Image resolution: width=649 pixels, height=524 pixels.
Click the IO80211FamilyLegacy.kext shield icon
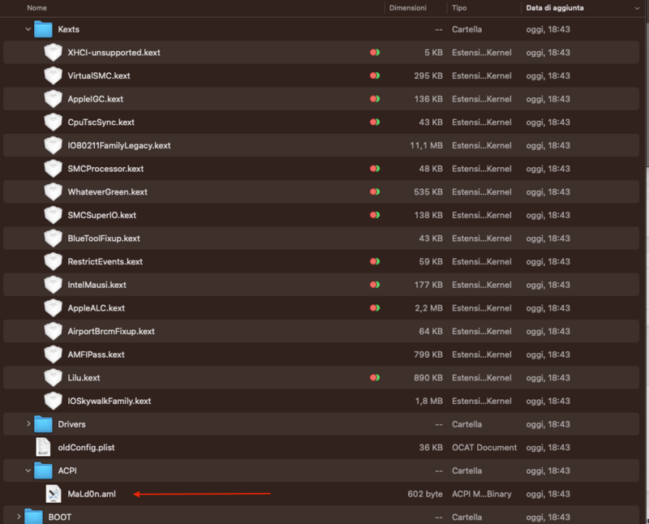point(54,145)
